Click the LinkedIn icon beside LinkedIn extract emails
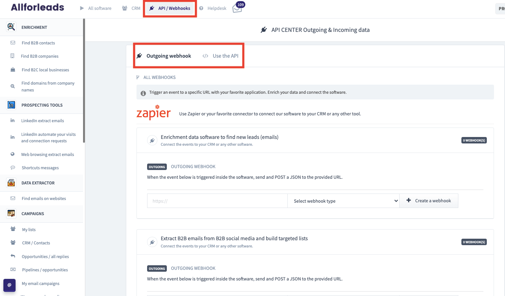 (13, 121)
